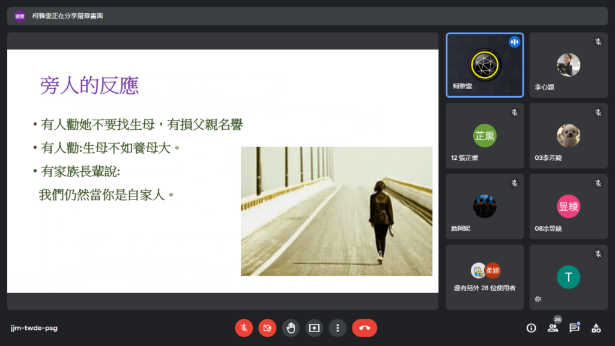Click the 柯雅雯 screen sharing banner text

tap(67, 16)
